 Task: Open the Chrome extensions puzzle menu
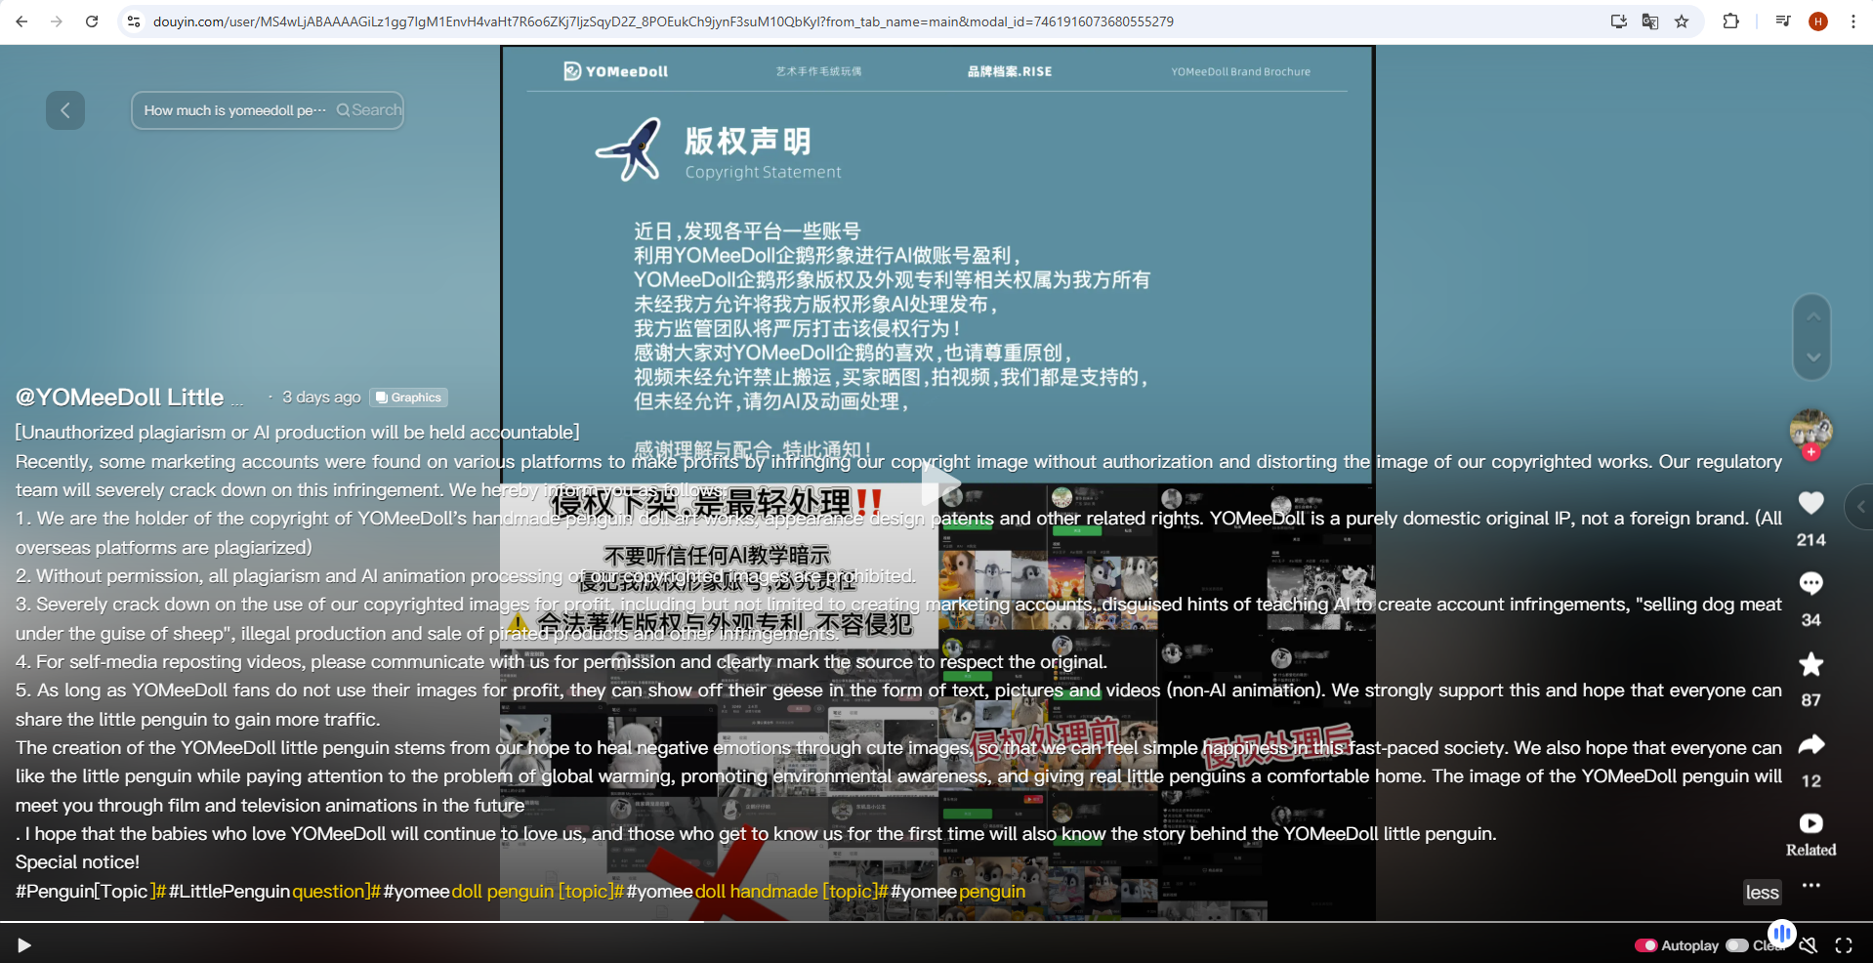click(x=1730, y=21)
